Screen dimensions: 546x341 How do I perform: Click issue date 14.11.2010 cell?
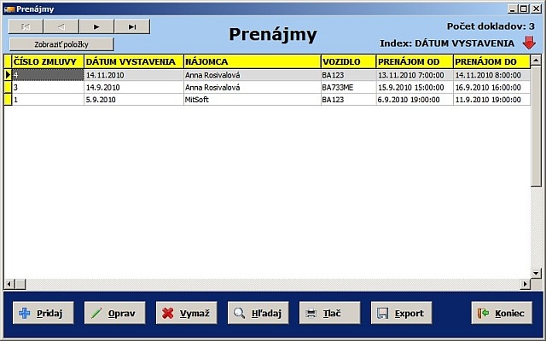[134, 75]
